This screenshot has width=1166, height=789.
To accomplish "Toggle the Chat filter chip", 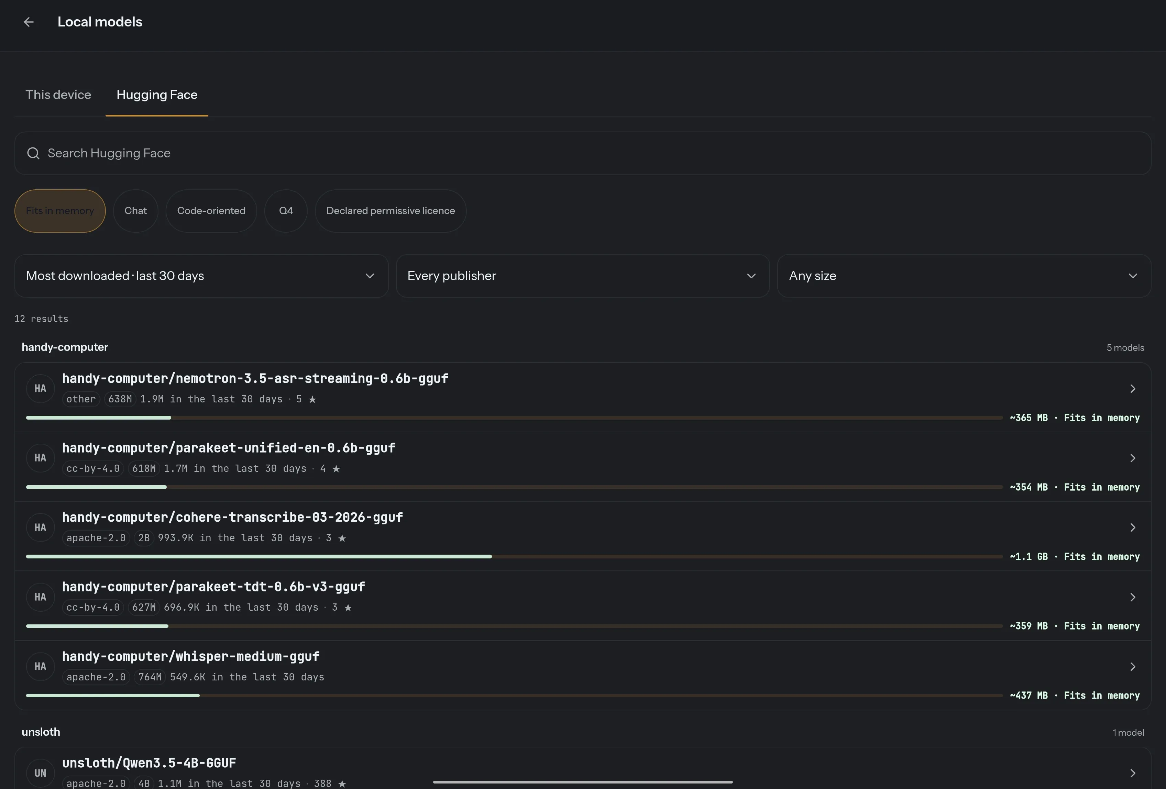I will pos(135,211).
